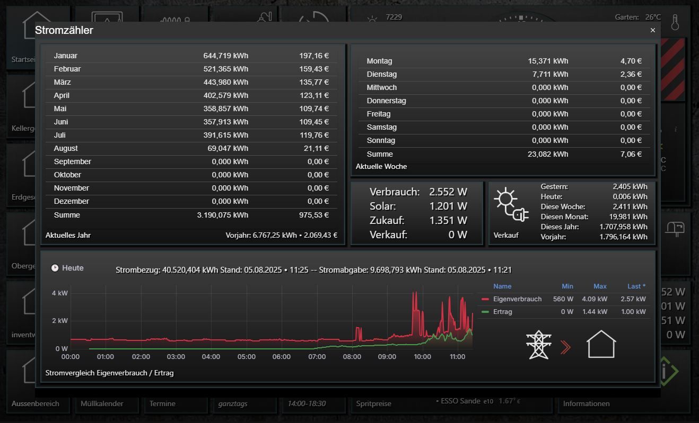Viewport: 699px width, 423px height.
Task: Click the yearly Summe 3.190,075 kWh
Action: pyautogui.click(x=222, y=215)
